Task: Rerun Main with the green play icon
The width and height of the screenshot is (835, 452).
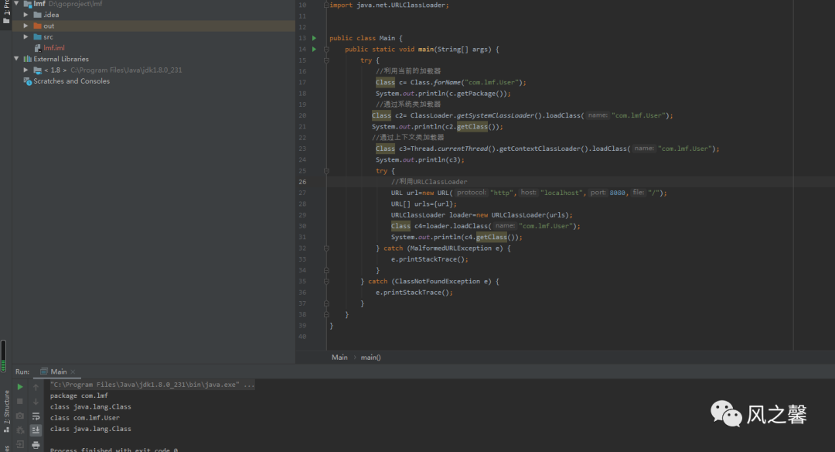Action: (x=20, y=387)
